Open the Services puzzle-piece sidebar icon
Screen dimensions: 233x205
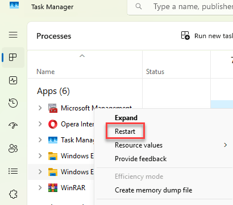13,194
